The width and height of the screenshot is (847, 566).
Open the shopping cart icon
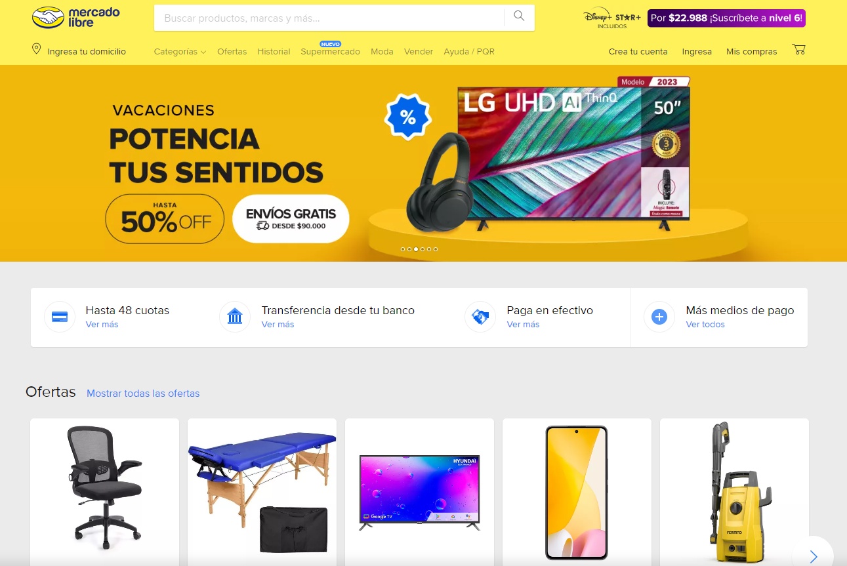click(798, 50)
